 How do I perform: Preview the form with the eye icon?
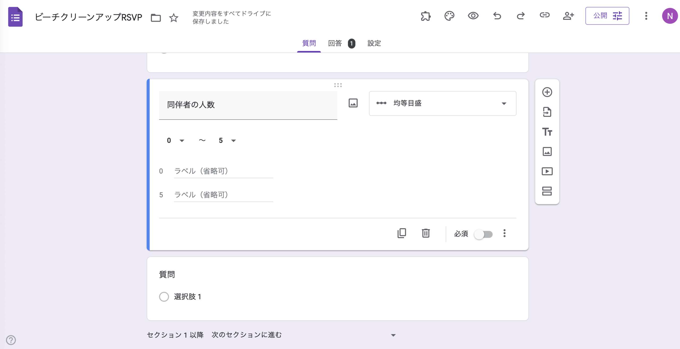coord(473,16)
